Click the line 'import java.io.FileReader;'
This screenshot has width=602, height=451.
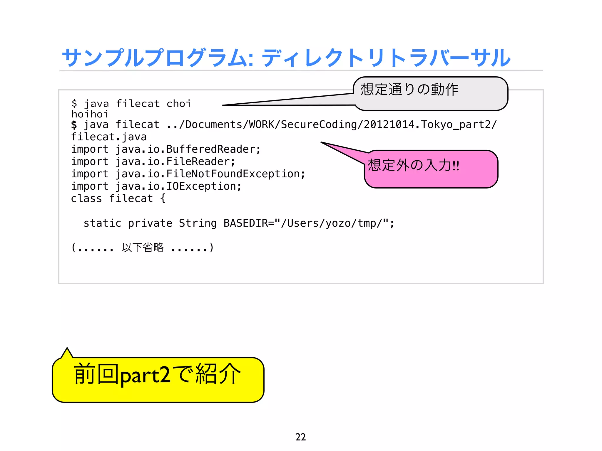pos(153,161)
